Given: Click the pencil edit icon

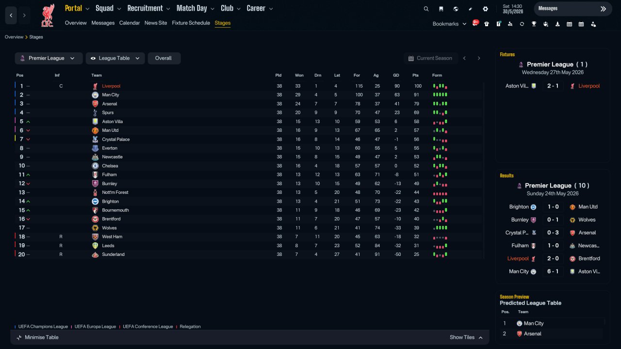Looking at the screenshot, I should pyautogui.click(x=471, y=9).
